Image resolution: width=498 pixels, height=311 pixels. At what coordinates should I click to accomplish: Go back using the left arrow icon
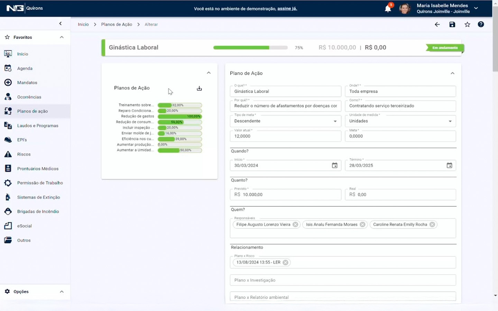[437, 25]
